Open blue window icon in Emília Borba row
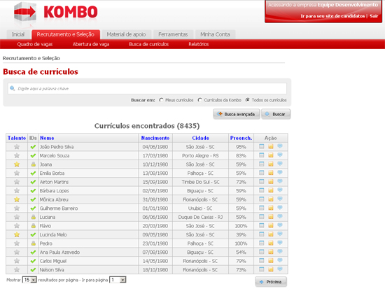Image resolution: width=385 pixels, height=291 pixels. tap(262, 173)
